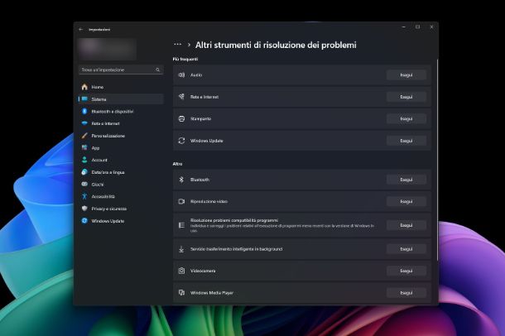
Task: Open the breadcrumb ellipsis menu
Action: tap(177, 45)
